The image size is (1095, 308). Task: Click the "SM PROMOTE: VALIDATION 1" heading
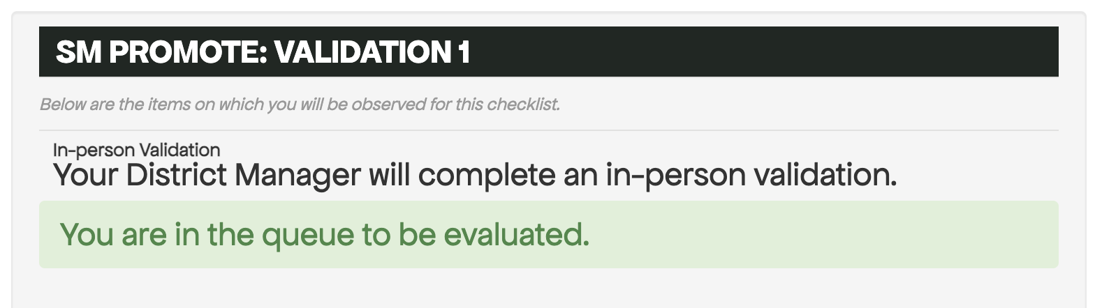coord(263,52)
